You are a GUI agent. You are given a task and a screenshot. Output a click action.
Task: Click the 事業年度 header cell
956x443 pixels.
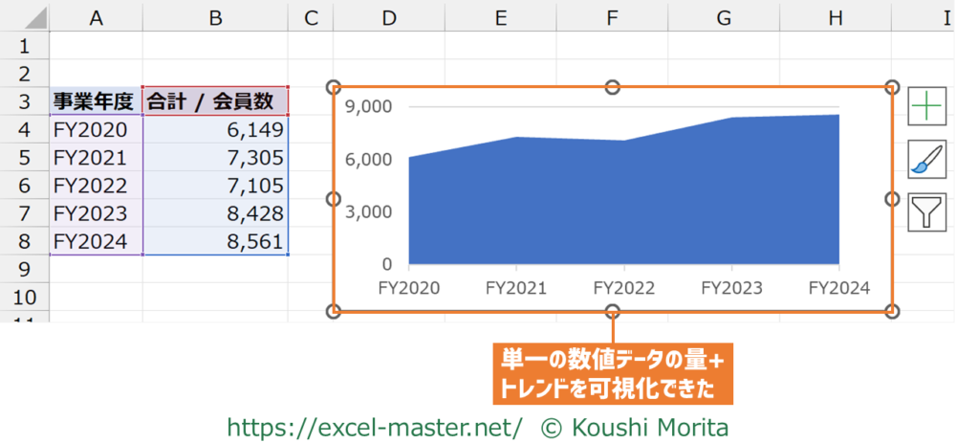pos(95,101)
